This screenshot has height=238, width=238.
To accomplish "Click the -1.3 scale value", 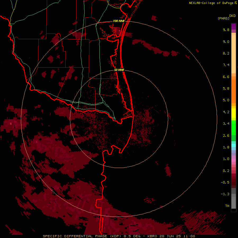I will (225, 194).
